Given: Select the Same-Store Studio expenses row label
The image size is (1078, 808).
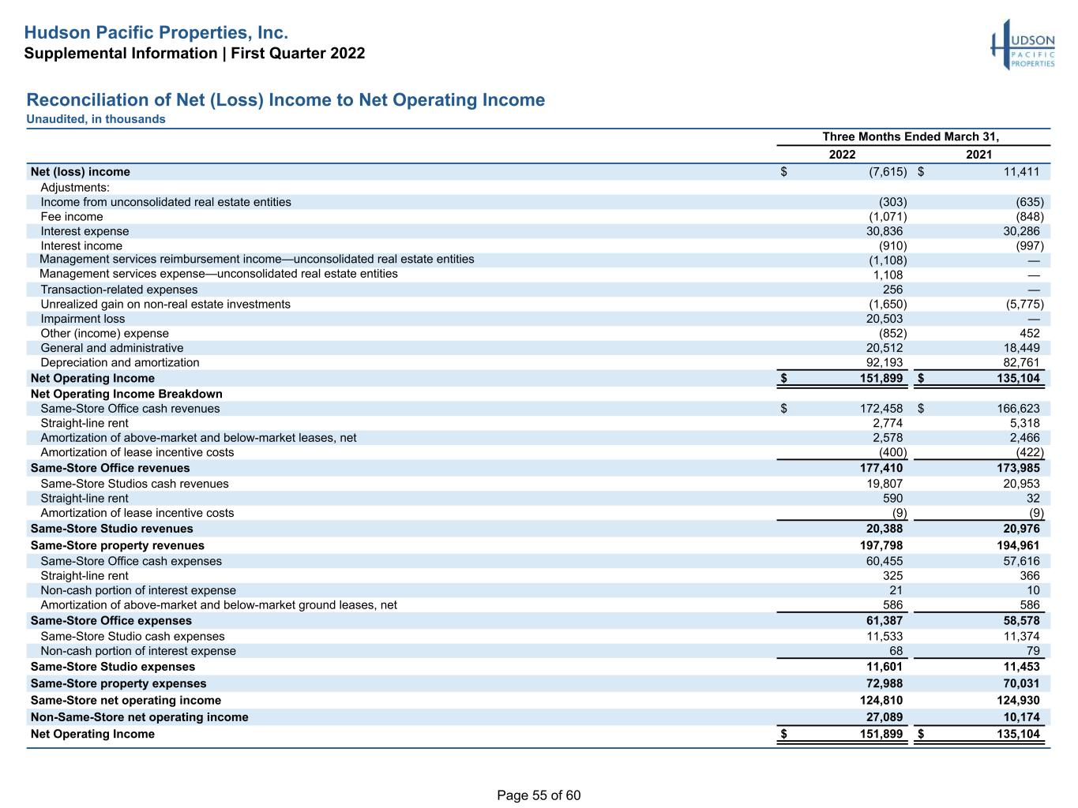Looking at the screenshot, I should click(x=112, y=667).
